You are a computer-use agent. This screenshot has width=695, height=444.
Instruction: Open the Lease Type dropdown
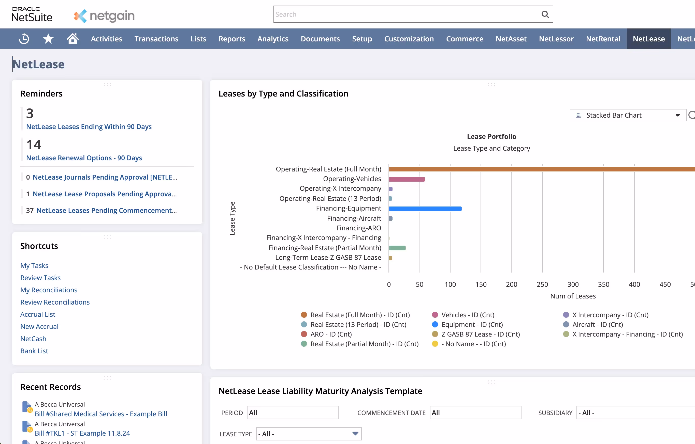tap(355, 434)
